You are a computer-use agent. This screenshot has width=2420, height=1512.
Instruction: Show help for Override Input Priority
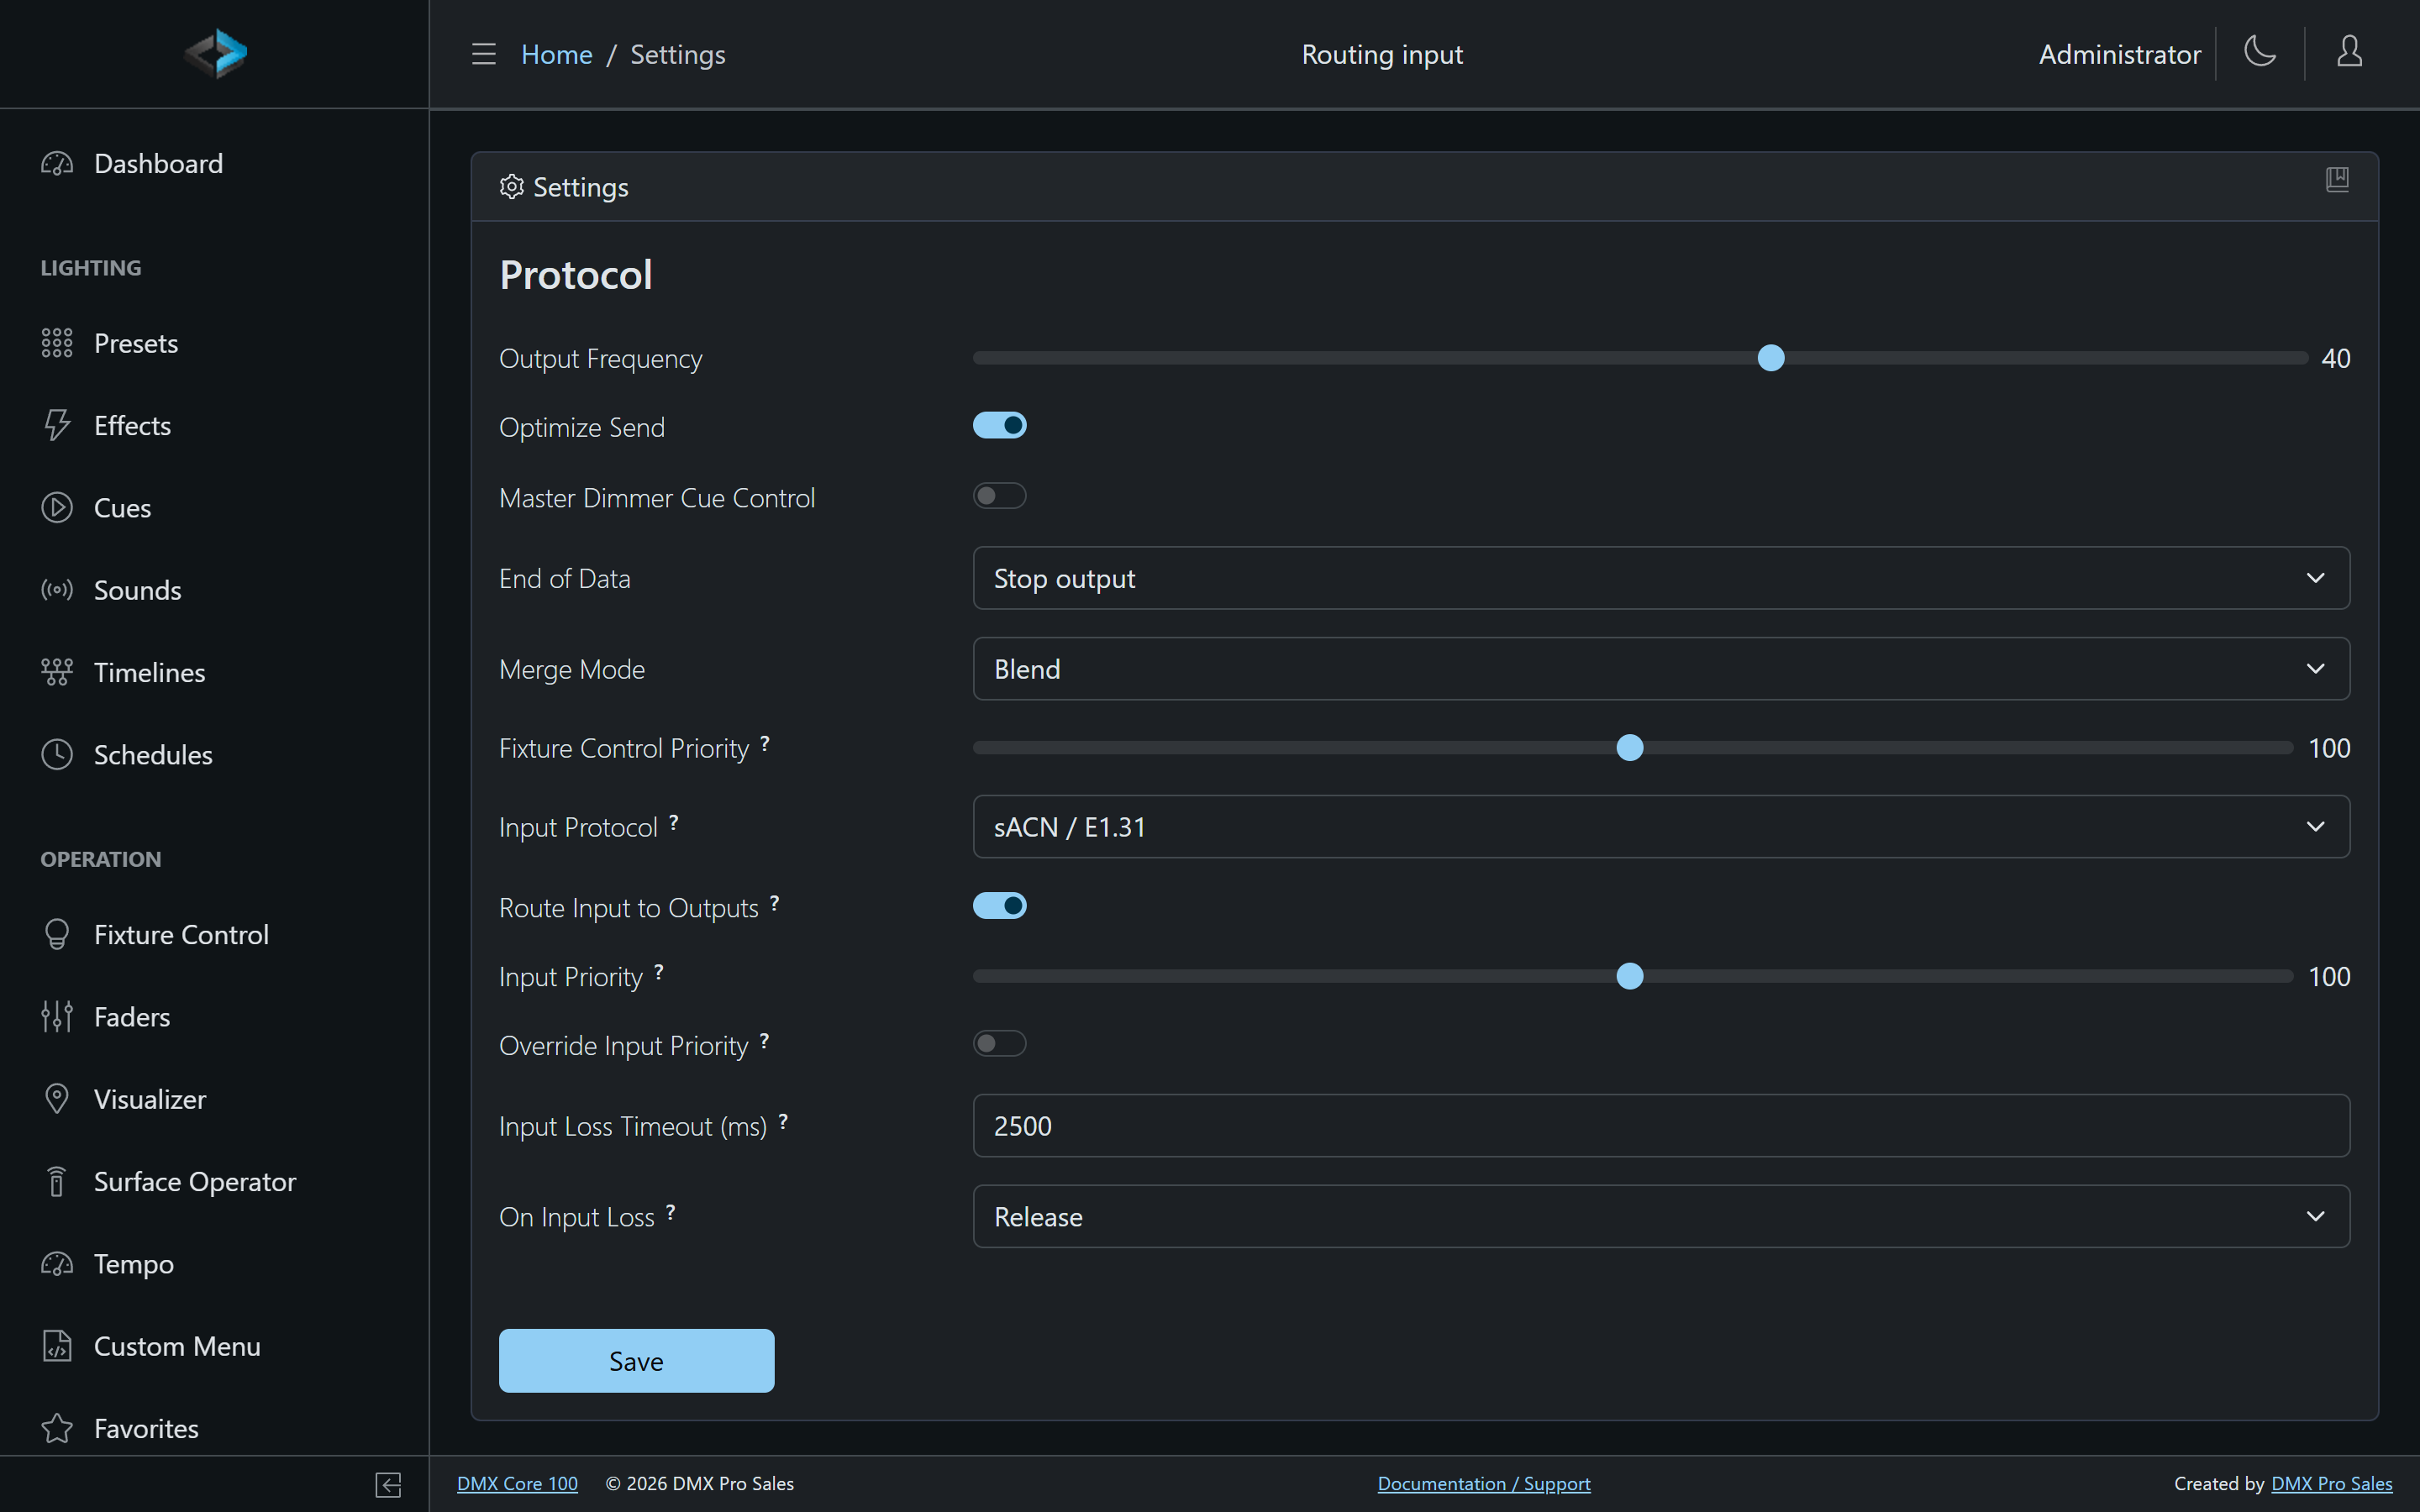point(764,1040)
